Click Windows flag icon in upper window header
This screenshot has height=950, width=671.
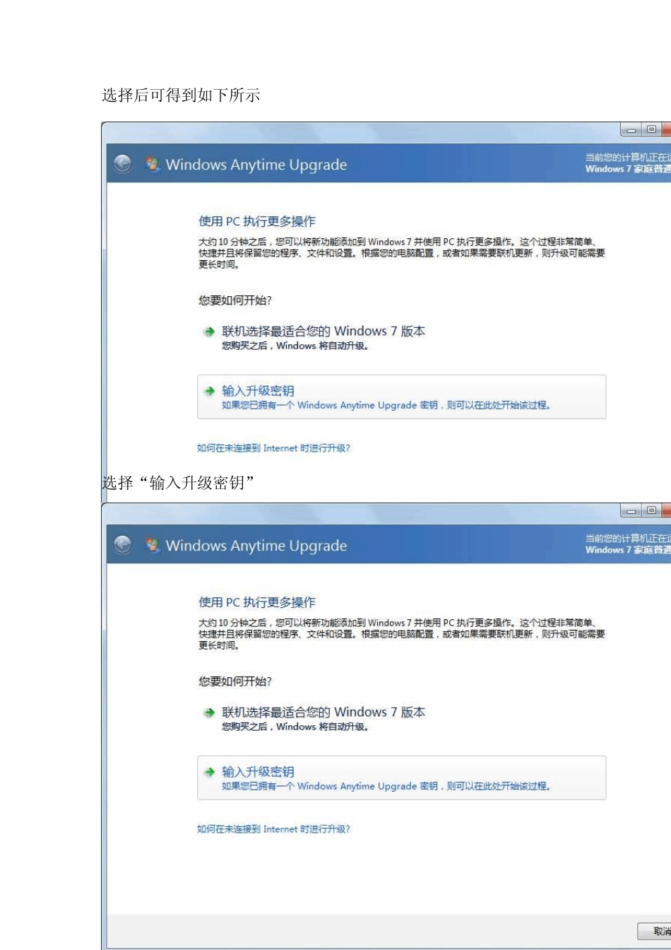click(152, 165)
